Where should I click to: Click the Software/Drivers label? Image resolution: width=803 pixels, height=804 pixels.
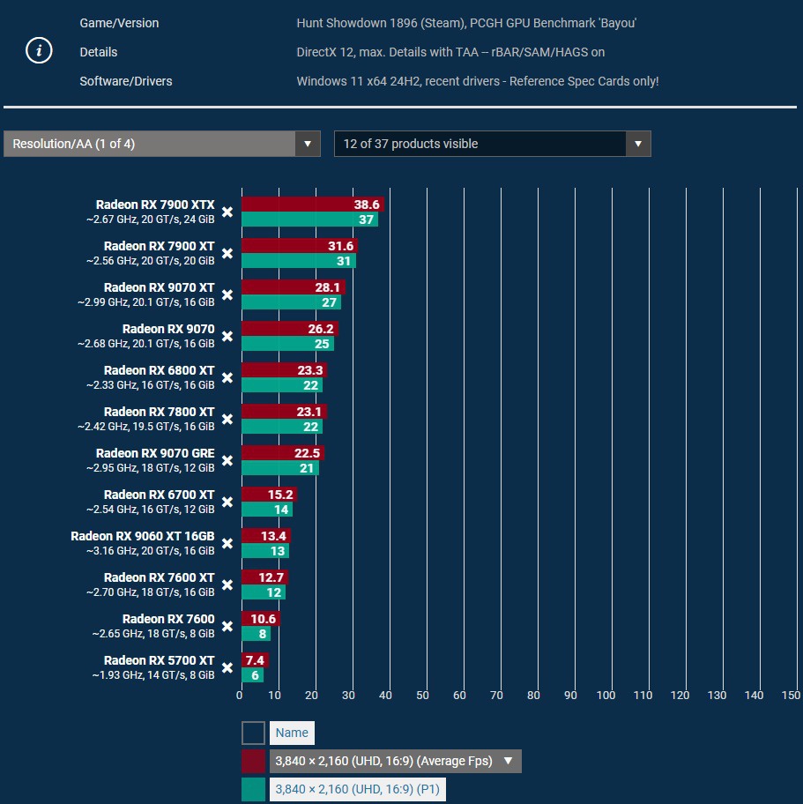126,81
